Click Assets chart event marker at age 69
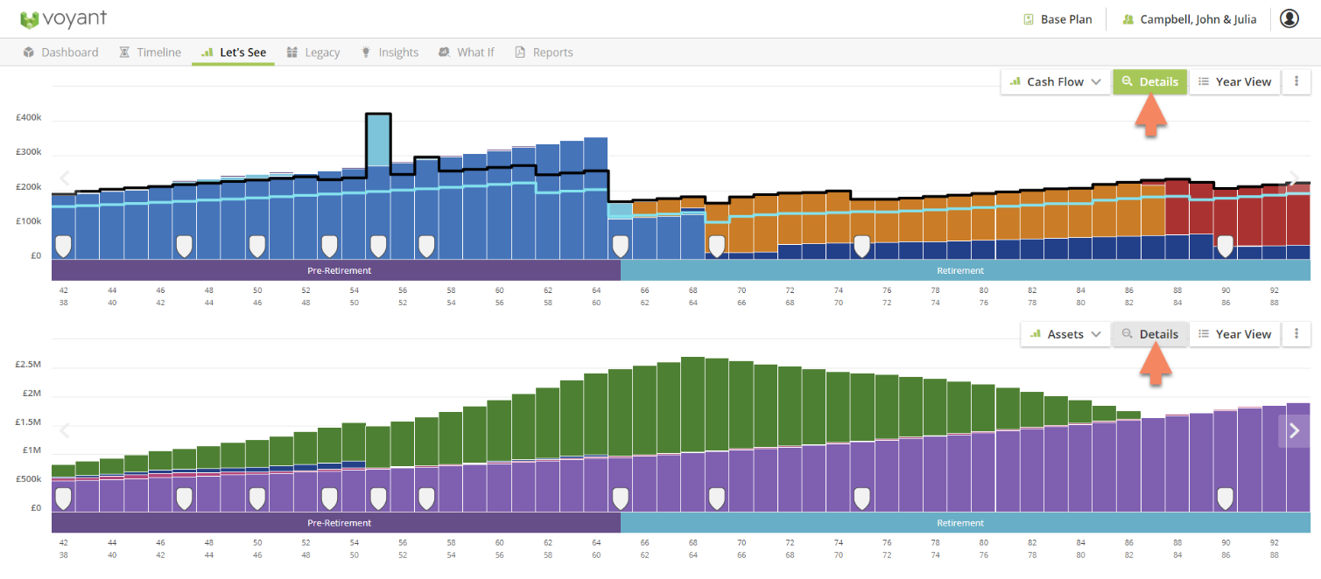Image resolution: width=1321 pixels, height=579 pixels. click(717, 499)
